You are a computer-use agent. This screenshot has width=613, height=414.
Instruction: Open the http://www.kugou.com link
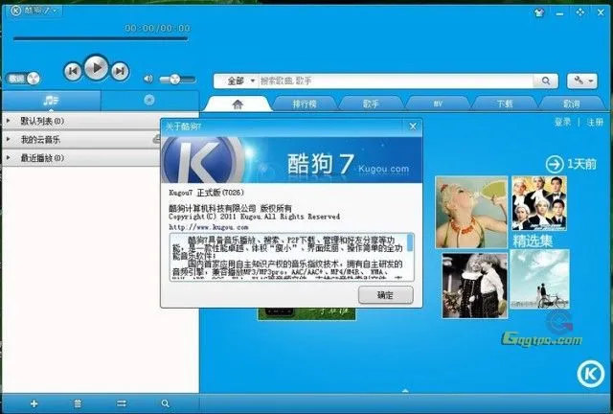point(209,227)
